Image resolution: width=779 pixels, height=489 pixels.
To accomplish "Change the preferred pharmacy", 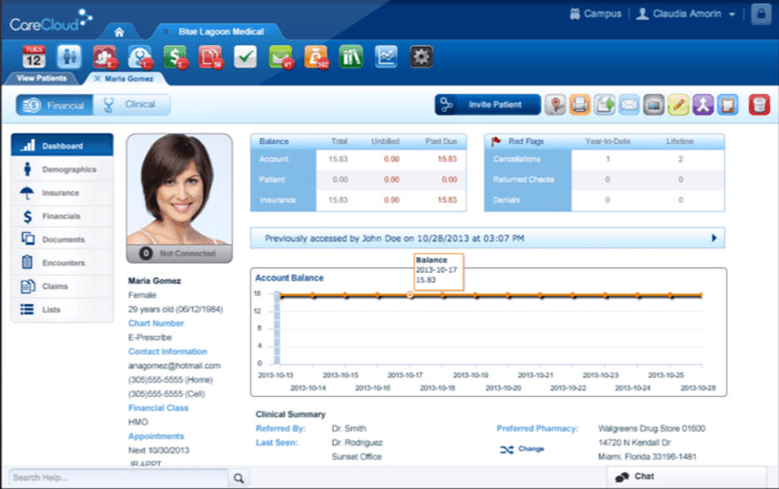I will pos(533,450).
